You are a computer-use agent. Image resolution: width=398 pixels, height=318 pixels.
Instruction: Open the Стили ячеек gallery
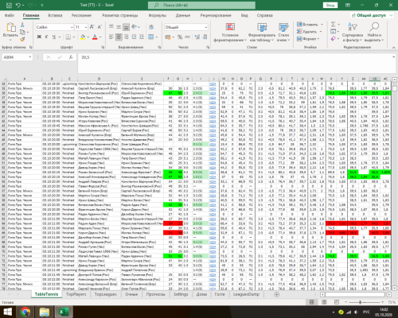pyautogui.click(x=283, y=33)
